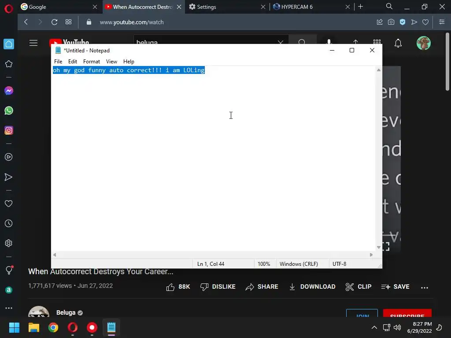
Task: Open Easy Setup menu icon
Action: [442, 22]
